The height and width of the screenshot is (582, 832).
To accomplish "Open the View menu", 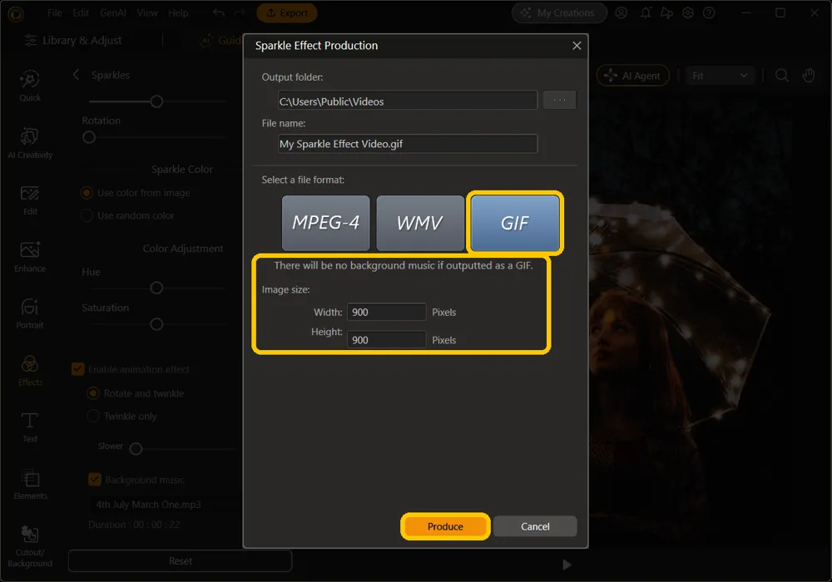I will pos(147,12).
